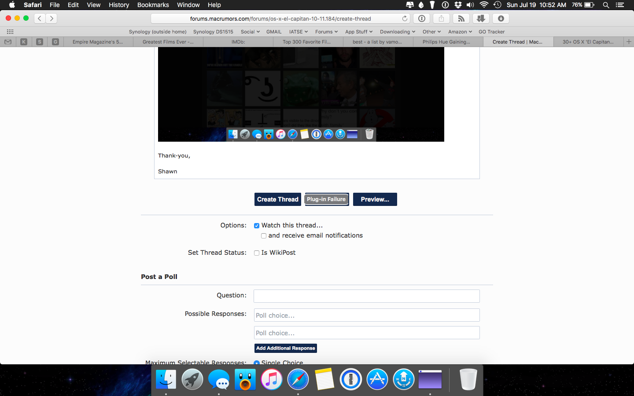Open the RSS feed toolbar button

point(461,18)
